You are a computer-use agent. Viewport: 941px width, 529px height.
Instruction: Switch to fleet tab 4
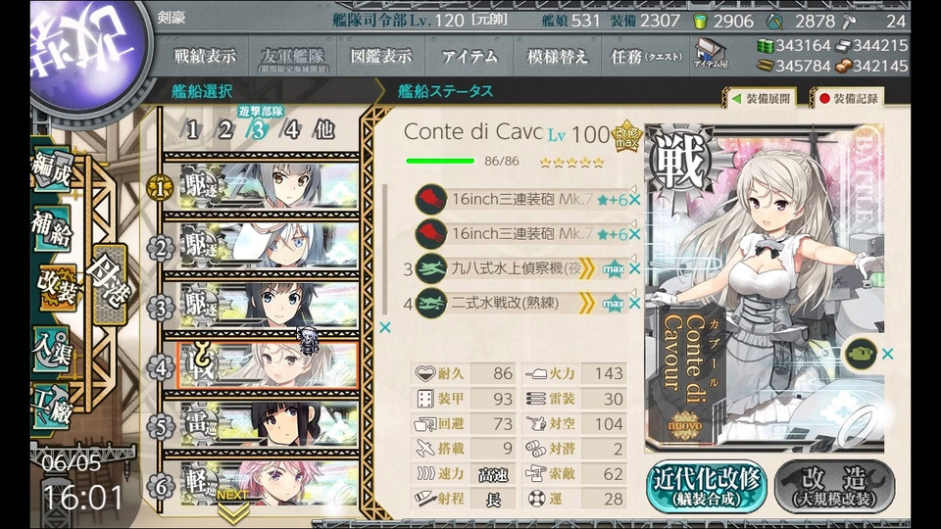tap(292, 129)
